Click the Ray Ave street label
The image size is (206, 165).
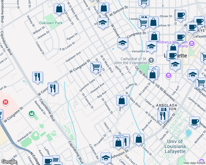click(x=102, y=95)
